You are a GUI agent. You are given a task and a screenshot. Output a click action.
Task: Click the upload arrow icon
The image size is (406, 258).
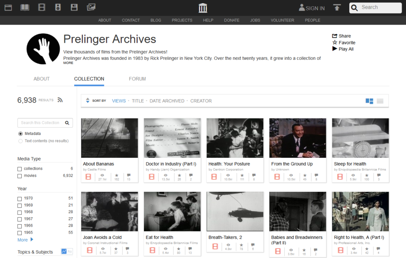(337, 8)
